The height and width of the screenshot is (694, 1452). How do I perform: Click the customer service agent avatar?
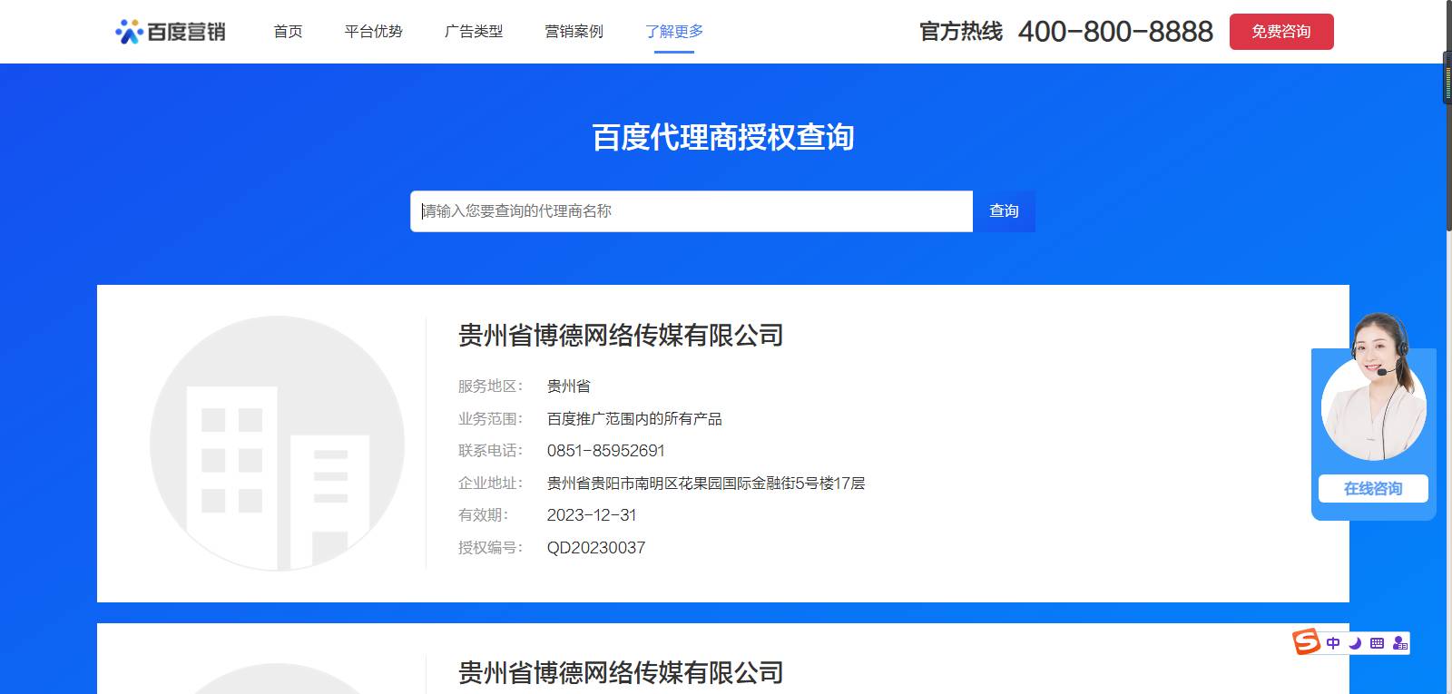1373,399
